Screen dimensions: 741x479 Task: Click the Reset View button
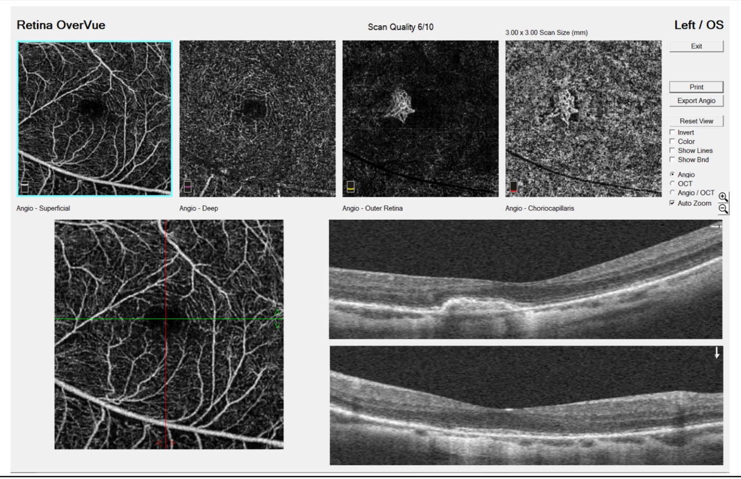(x=696, y=121)
